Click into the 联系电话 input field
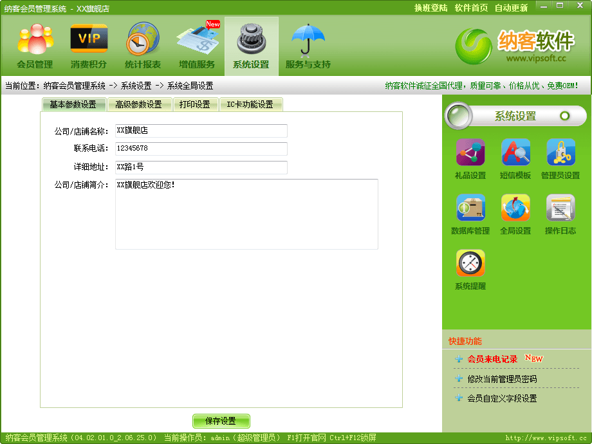The image size is (592, 444). point(201,149)
